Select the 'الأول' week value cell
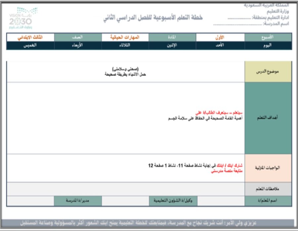Screen dimensions: 298x231 [x=220, y=37]
